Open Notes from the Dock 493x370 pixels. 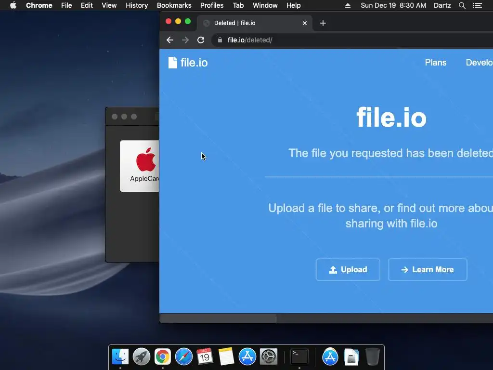(226, 357)
